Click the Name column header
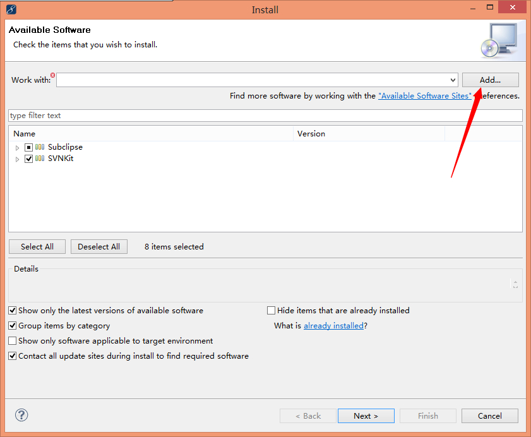Image resolution: width=531 pixels, height=437 pixels. (x=151, y=133)
